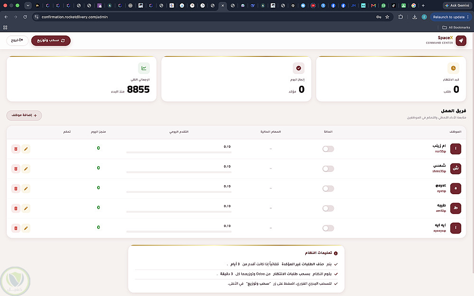Viewport: 474px width, 296px height.
Task: Open a new browser tab
Action: [x=423, y=5]
